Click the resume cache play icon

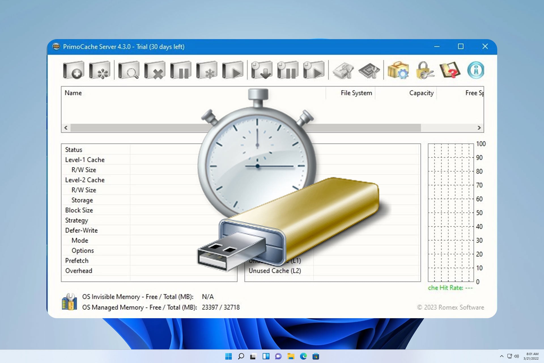[x=233, y=70]
